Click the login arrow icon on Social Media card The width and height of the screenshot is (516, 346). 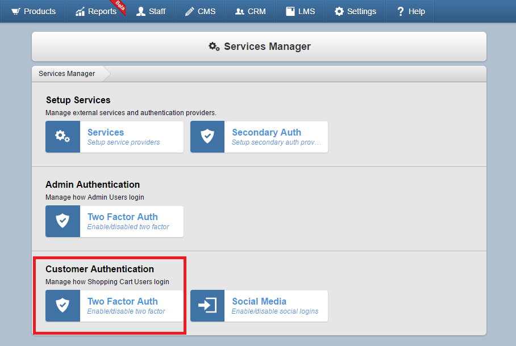(x=207, y=305)
